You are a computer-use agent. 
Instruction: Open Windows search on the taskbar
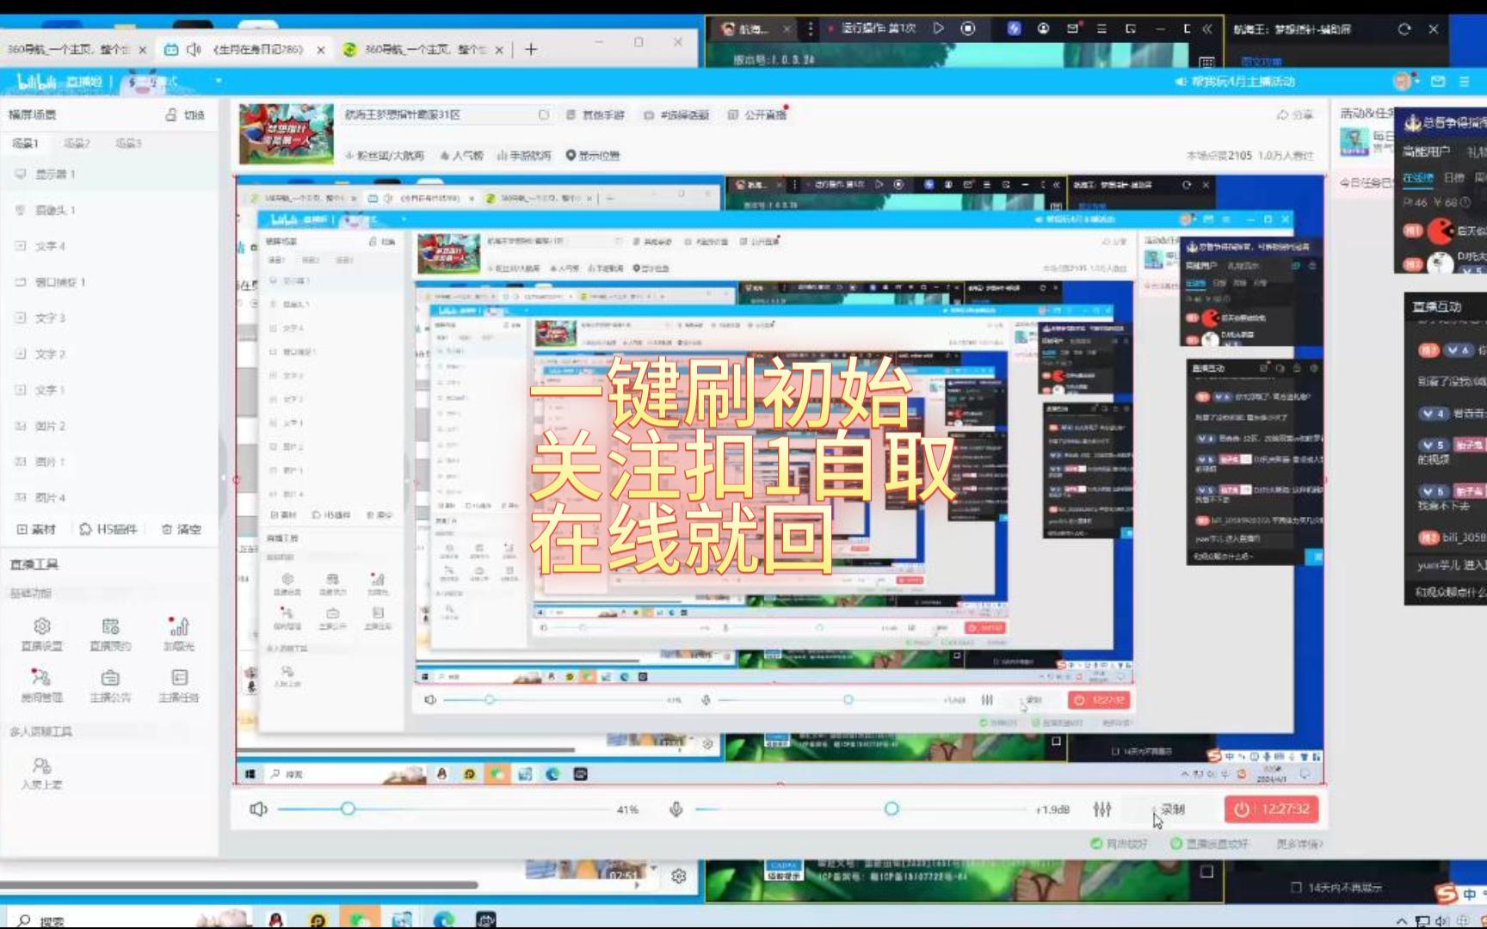(41, 920)
